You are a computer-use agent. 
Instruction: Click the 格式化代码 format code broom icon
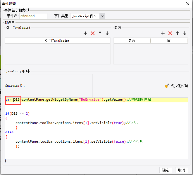[167, 86]
